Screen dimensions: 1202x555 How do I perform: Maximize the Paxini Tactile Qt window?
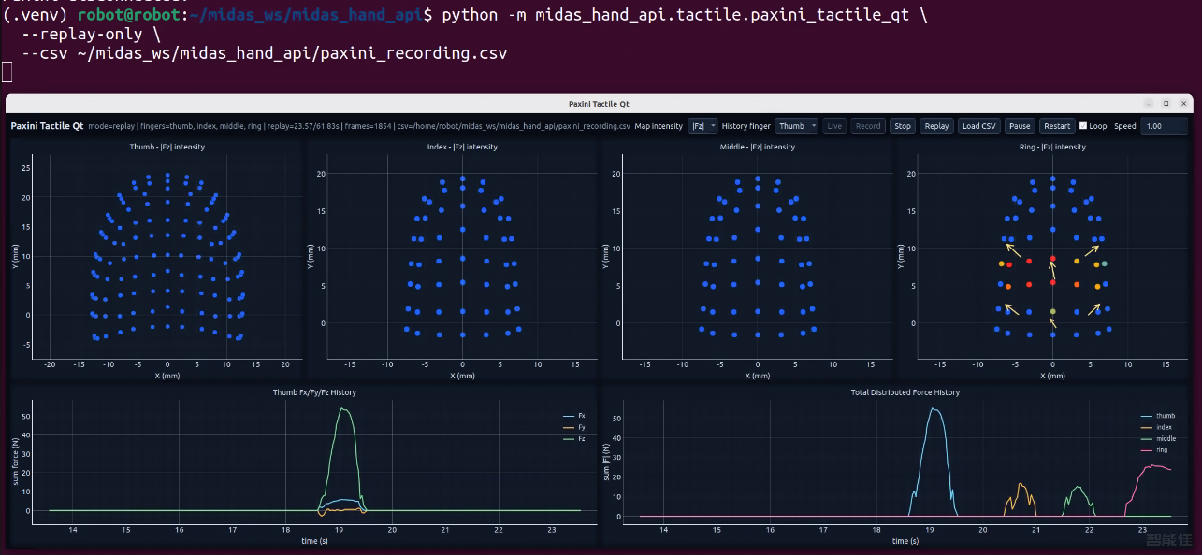click(x=1166, y=103)
